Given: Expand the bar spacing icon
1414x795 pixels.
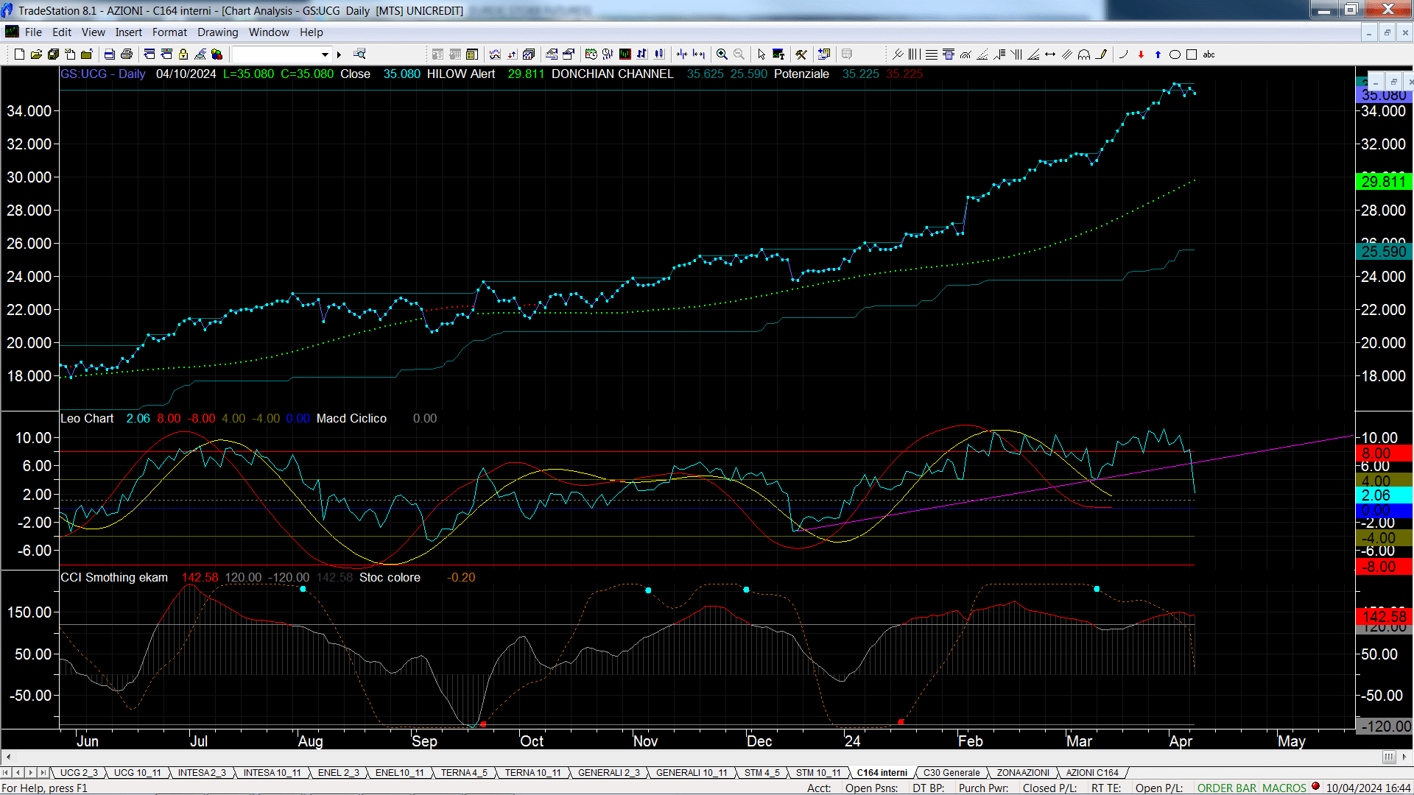Looking at the screenshot, I should coord(699,54).
